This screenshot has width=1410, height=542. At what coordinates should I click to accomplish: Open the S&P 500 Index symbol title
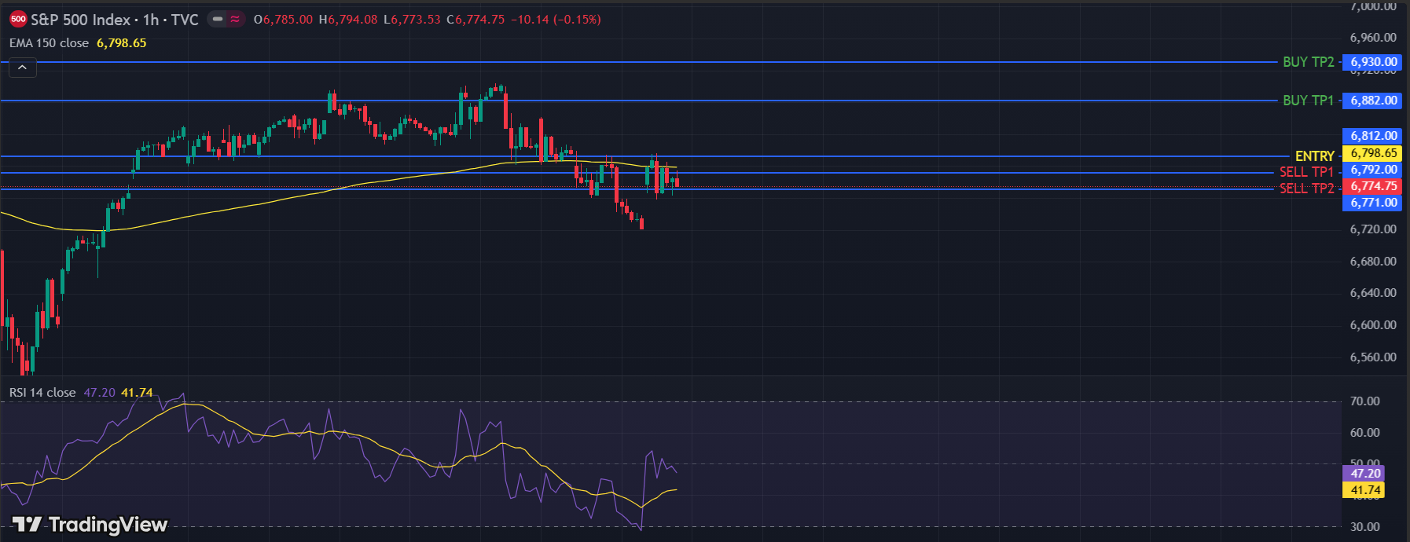pos(80,19)
